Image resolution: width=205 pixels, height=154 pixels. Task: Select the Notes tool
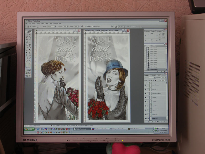tap(27, 58)
